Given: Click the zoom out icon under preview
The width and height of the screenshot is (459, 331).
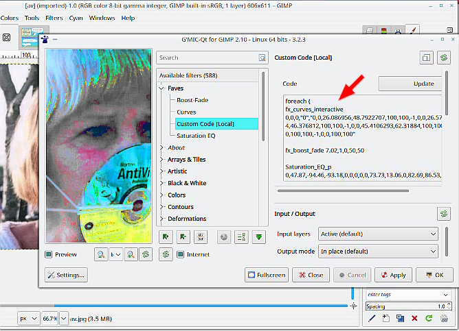Looking at the screenshot, I should pyautogui.click(x=101, y=254).
